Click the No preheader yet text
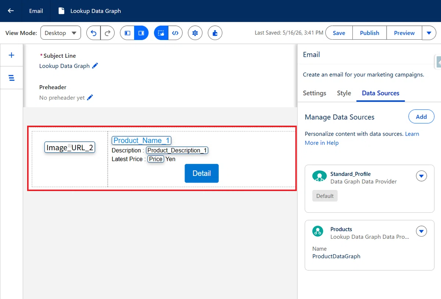 tap(62, 98)
